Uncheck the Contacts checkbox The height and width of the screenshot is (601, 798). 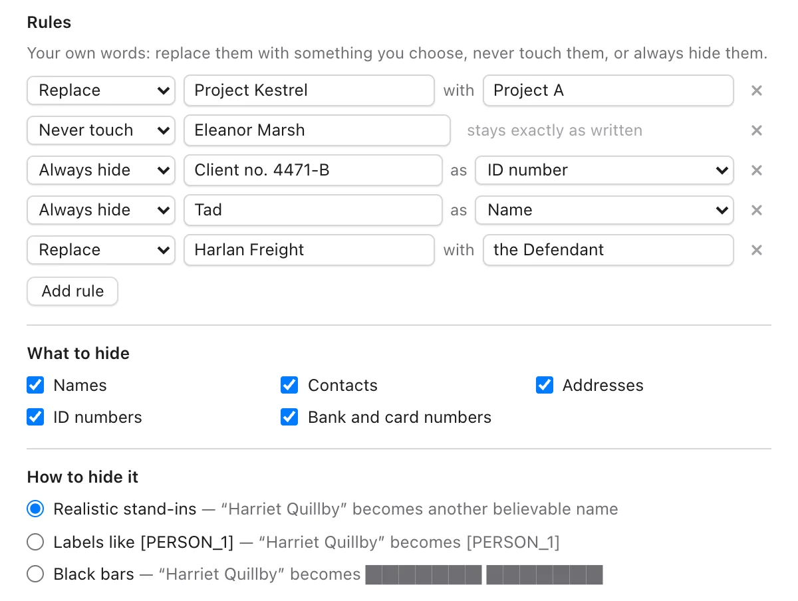click(289, 385)
